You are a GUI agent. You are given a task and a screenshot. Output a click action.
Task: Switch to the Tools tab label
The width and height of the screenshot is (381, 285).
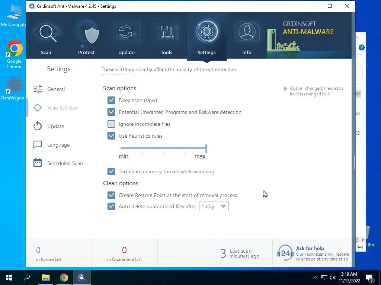point(166,52)
